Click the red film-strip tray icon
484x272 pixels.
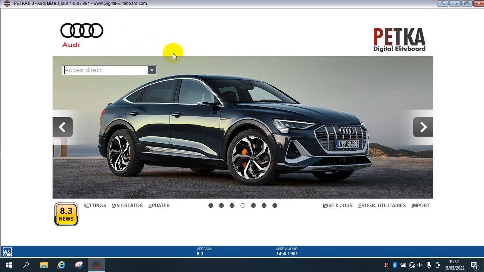tap(386, 265)
